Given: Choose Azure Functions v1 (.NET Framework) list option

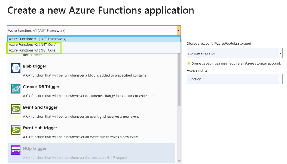Looking at the screenshot, I should point(38,39).
